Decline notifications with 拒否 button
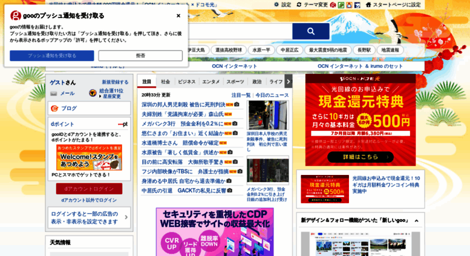The height and width of the screenshot is (256, 470). (140, 56)
